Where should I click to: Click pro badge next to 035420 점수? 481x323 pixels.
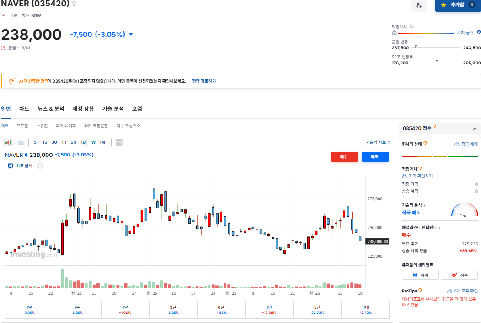coord(434,126)
